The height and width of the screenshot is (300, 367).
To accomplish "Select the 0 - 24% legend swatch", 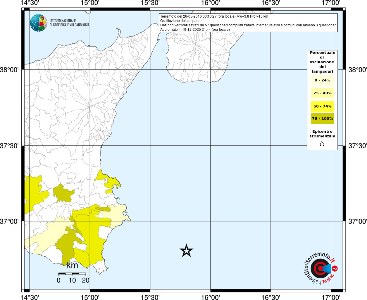I will pos(322,80).
